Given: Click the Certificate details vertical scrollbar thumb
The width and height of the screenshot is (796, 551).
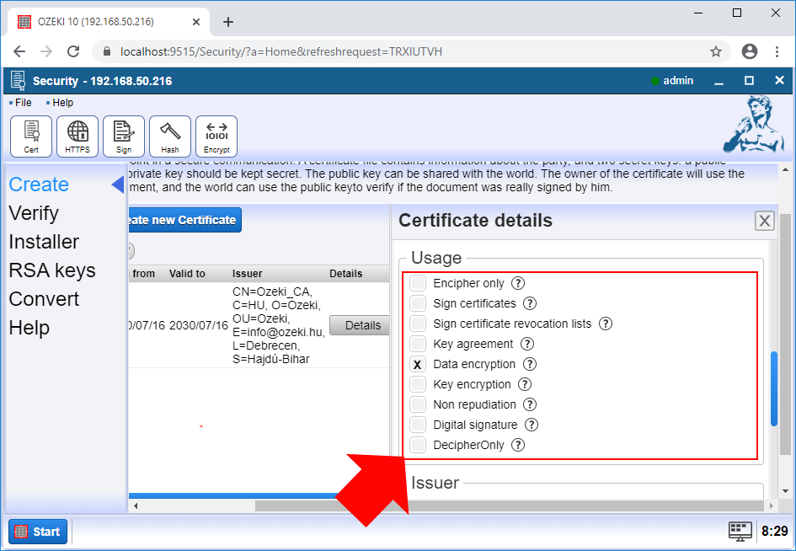Looking at the screenshot, I should (x=774, y=388).
